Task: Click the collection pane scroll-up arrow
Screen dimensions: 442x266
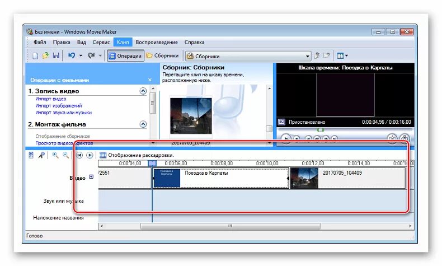Action: click(270, 88)
